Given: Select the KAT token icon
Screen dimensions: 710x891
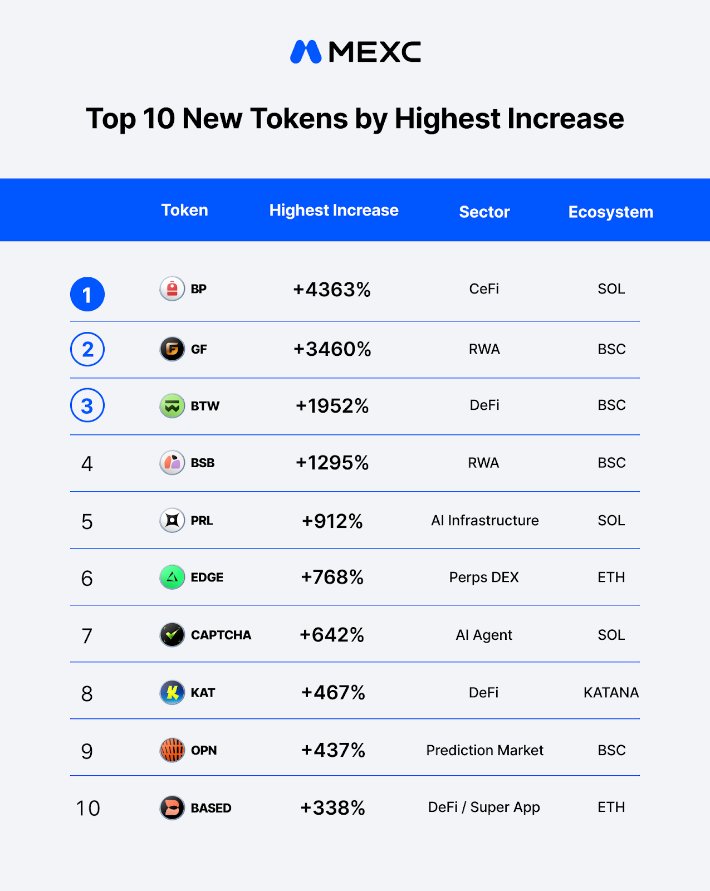Looking at the screenshot, I should click(x=172, y=693).
